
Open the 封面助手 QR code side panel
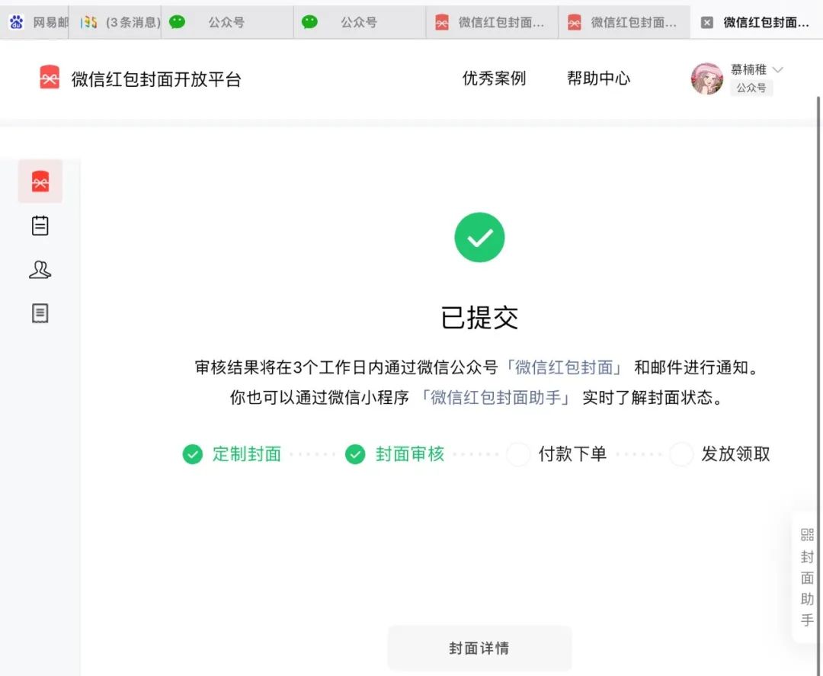(x=807, y=578)
